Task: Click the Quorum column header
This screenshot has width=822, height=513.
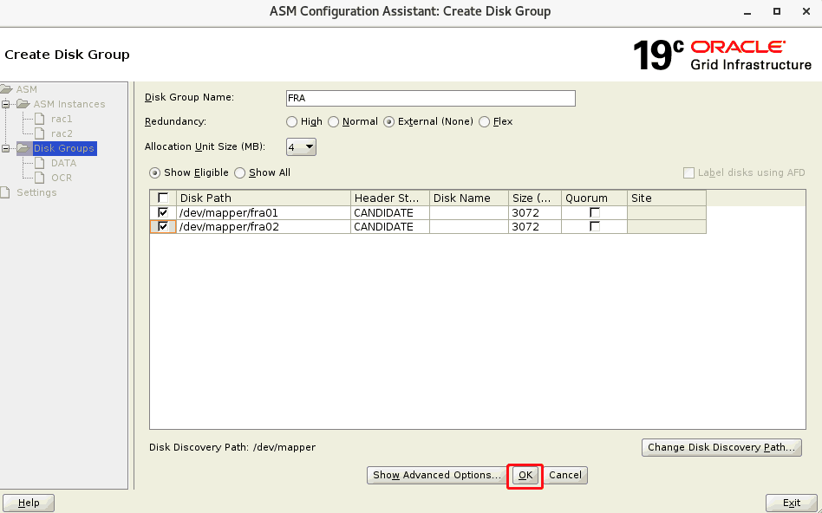Action: [595, 198]
